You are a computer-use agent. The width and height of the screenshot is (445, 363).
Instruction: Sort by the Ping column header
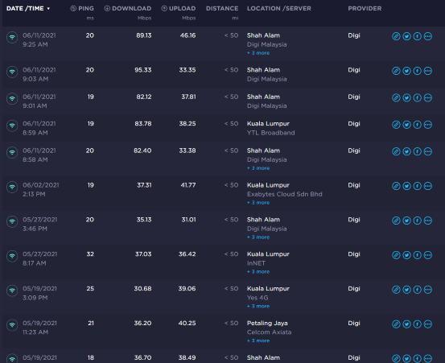[x=82, y=9]
